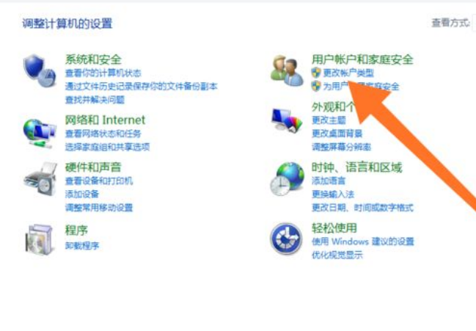Click 更改帐户类型 link

[348, 73]
